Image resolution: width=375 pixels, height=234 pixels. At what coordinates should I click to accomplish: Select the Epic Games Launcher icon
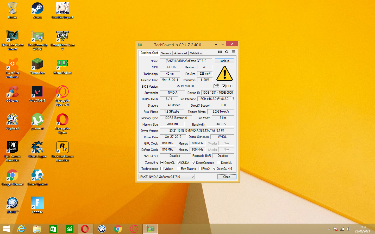pyautogui.click(x=12, y=152)
